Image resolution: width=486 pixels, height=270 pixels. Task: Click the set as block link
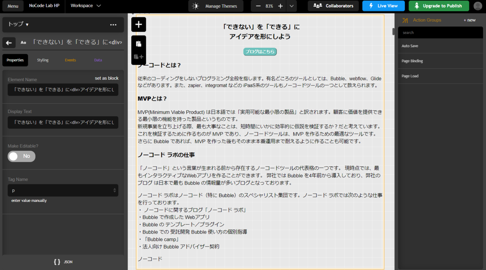107,78
